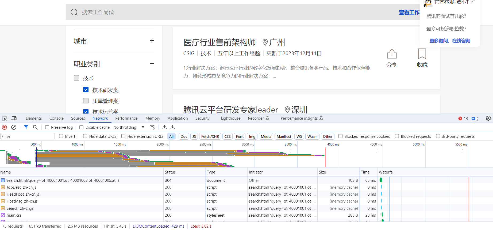Filter requests by Fetch/XHR
The height and width of the screenshot is (230, 493).
click(x=210, y=136)
